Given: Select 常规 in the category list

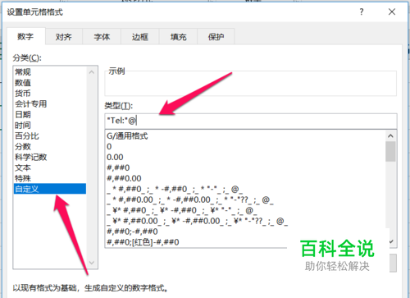Looking at the screenshot, I should [50, 72].
